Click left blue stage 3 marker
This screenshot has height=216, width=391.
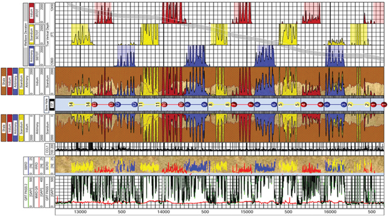[327, 105]
